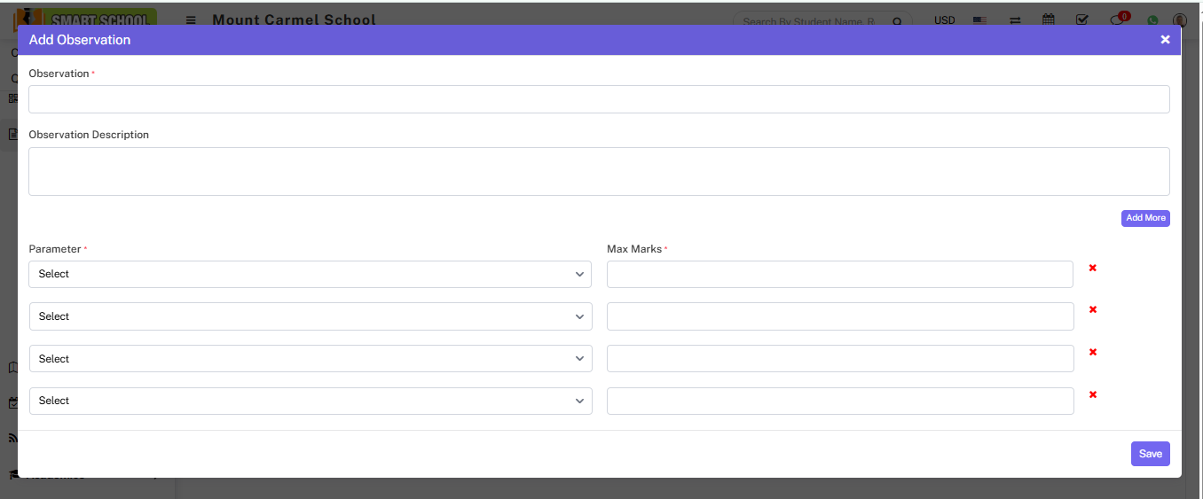Toggle the hamburger sidebar menu

tap(191, 19)
